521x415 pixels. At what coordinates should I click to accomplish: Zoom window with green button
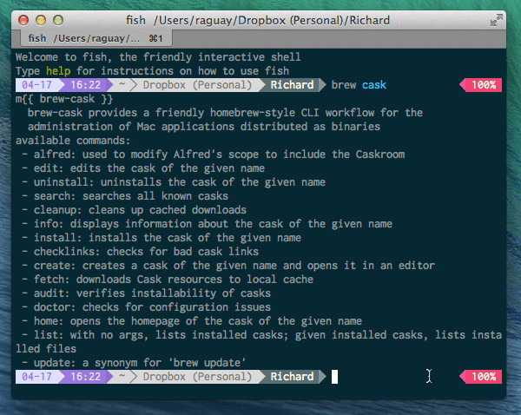coord(58,20)
